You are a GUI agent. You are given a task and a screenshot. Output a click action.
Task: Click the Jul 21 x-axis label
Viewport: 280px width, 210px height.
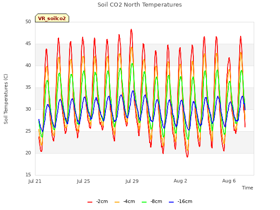click(35, 181)
